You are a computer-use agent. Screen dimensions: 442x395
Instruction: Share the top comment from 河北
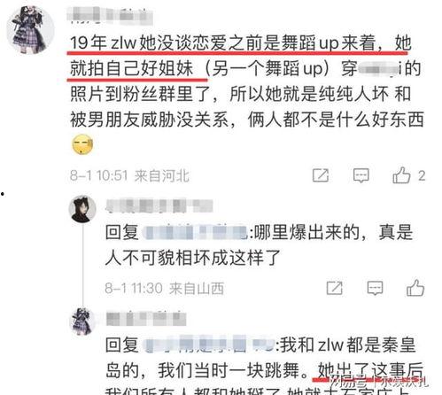click(x=321, y=175)
